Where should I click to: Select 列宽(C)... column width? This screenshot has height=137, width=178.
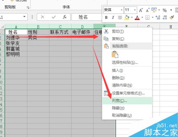(127, 101)
